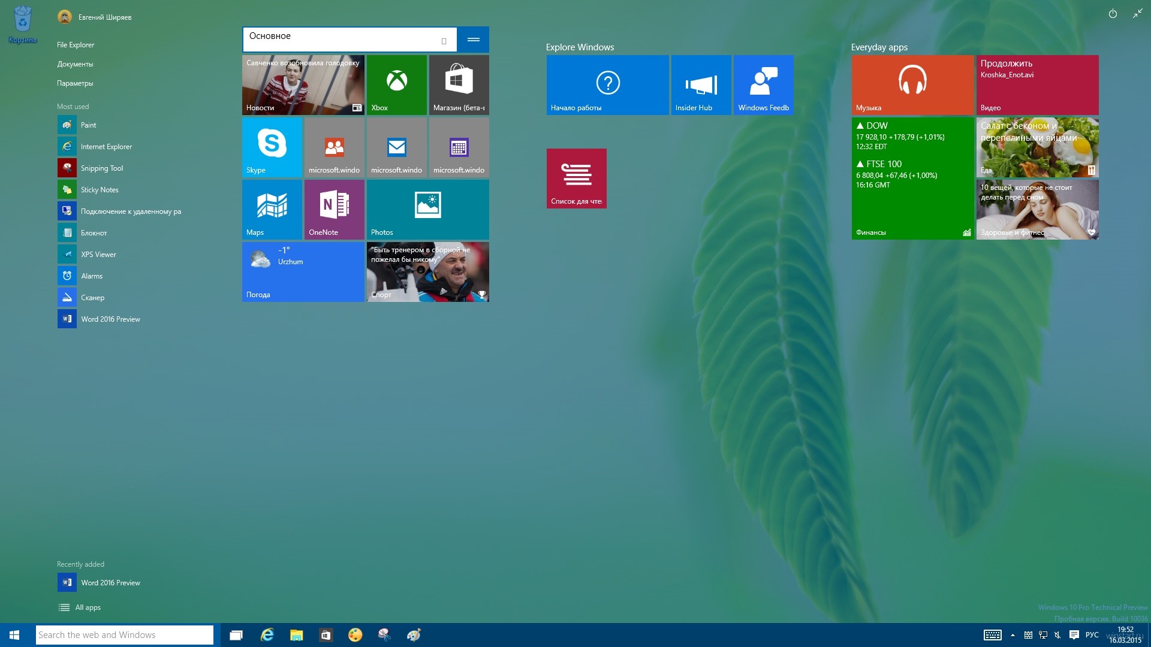Open the Список для чтения tile

576,179
